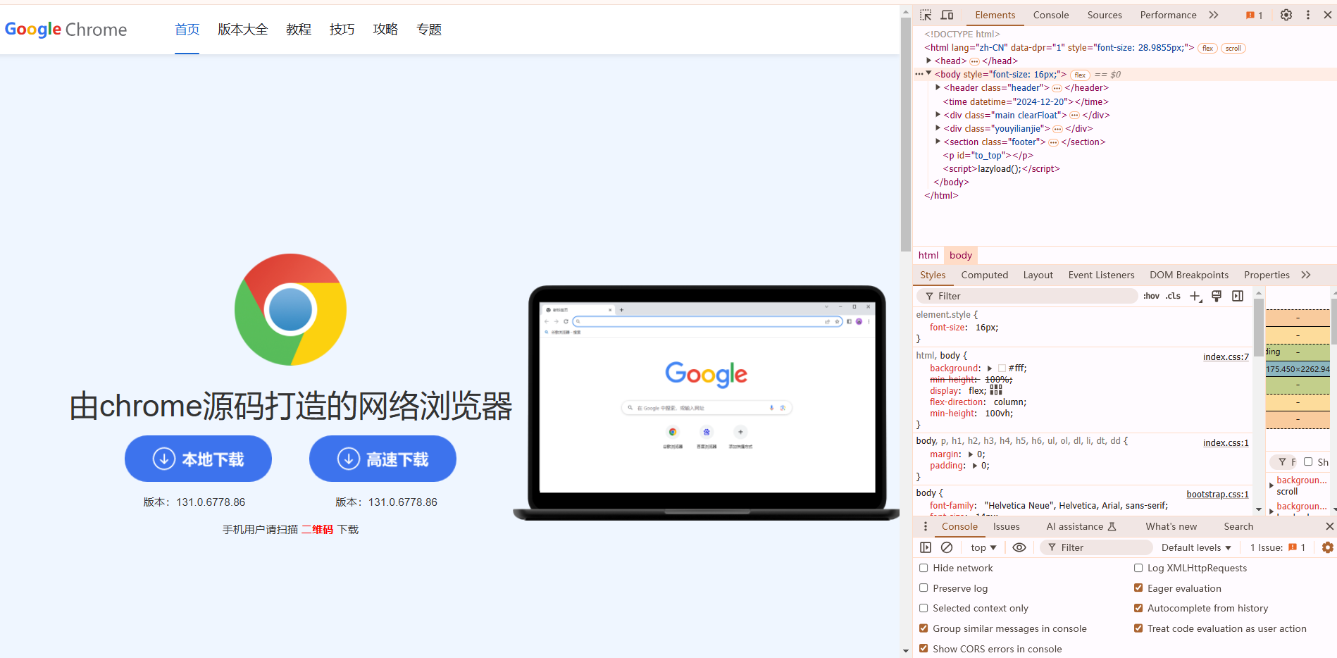Expand the div class="main clearFloat" node

click(x=938, y=114)
